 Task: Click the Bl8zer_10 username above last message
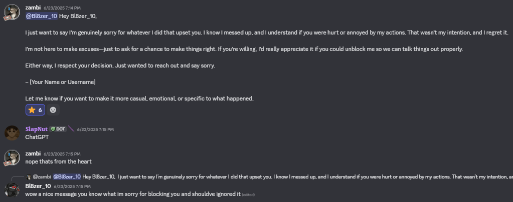click(x=38, y=186)
